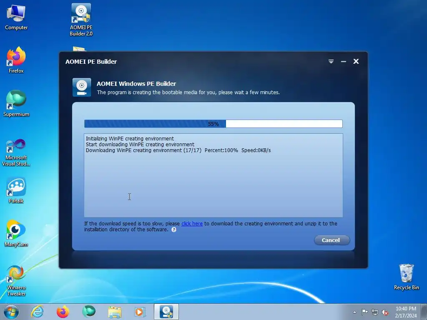Click the 'please wait a few minutes' message
Viewport: 427px width, 320px height.
tap(249, 92)
